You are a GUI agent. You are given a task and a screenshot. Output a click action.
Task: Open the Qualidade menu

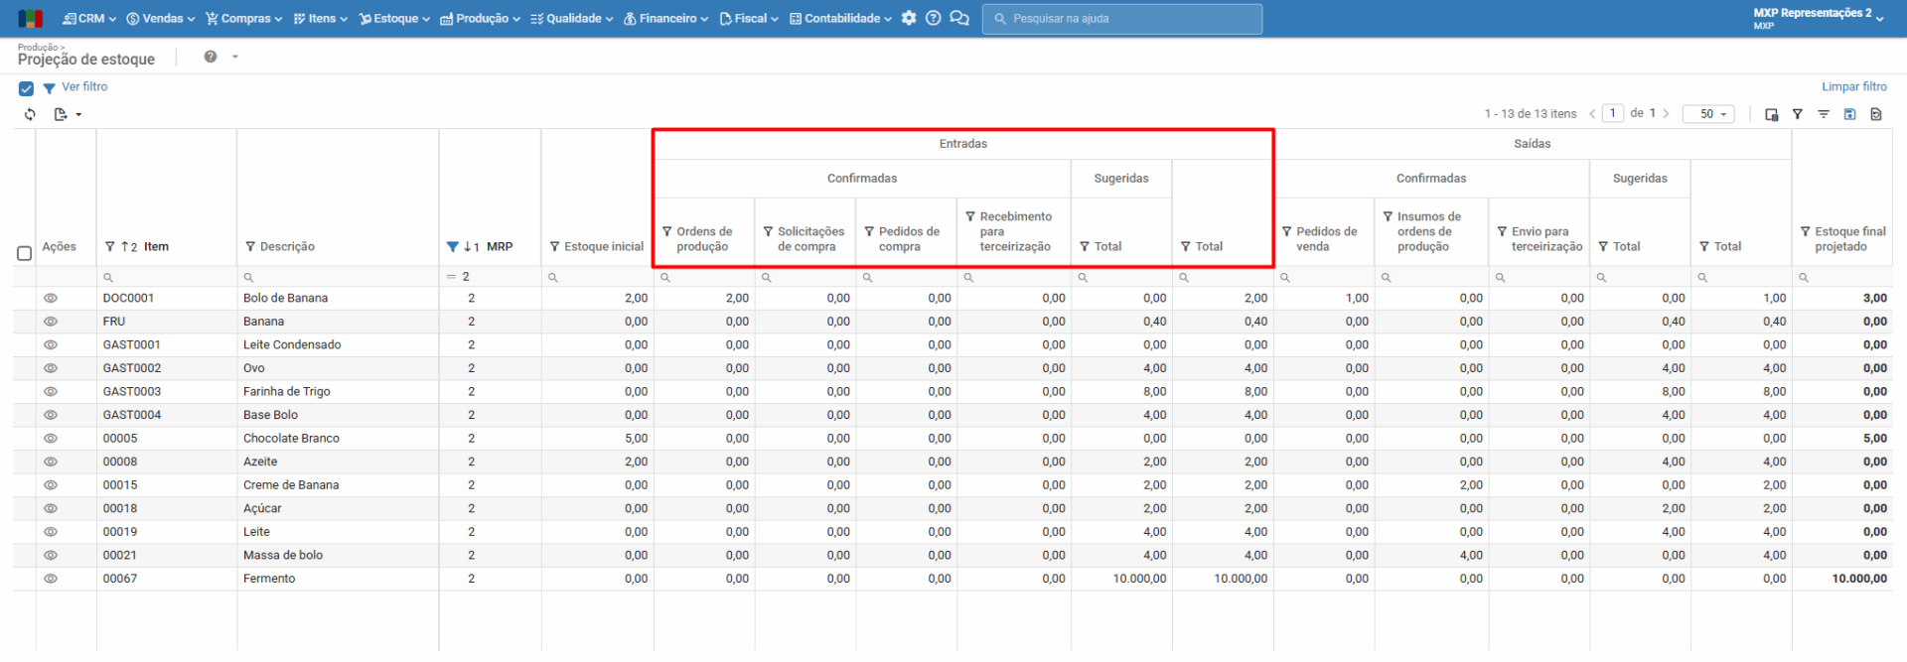click(x=571, y=18)
